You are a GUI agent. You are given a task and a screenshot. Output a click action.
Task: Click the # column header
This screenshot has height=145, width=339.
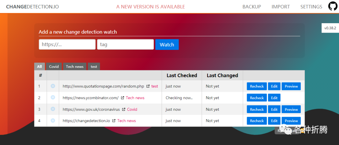point(40,75)
